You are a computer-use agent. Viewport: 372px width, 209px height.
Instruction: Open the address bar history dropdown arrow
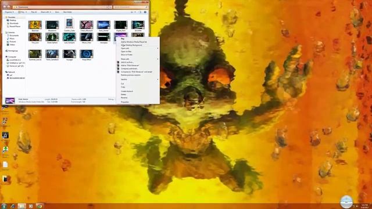click(x=107, y=7)
